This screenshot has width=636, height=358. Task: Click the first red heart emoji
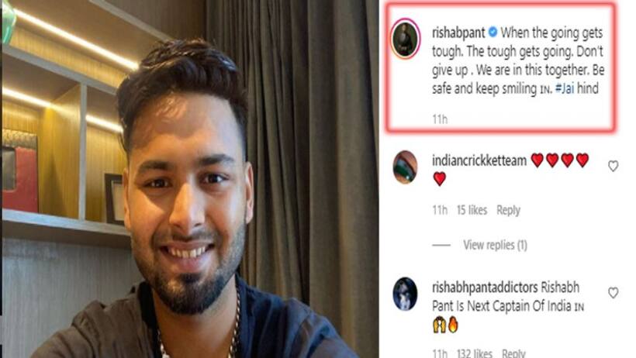(x=537, y=160)
